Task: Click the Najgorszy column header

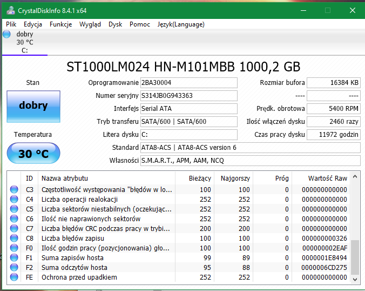Action: click(x=233, y=178)
